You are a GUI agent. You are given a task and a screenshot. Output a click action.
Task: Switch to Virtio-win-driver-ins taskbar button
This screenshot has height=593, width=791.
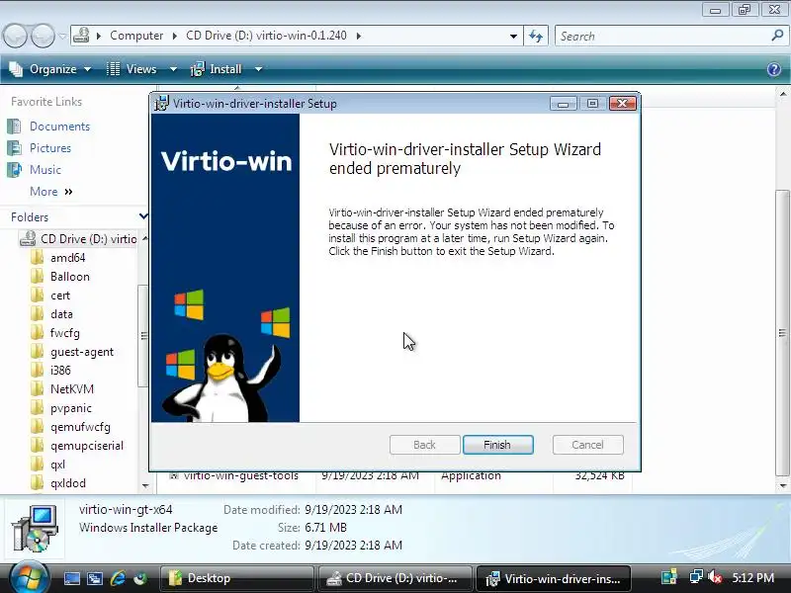tap(554, 578)
